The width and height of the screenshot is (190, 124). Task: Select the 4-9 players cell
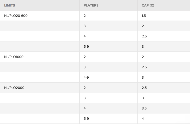click(86, 77)
